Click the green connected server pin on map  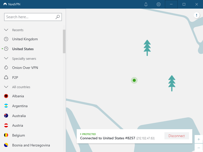(134, 80)
